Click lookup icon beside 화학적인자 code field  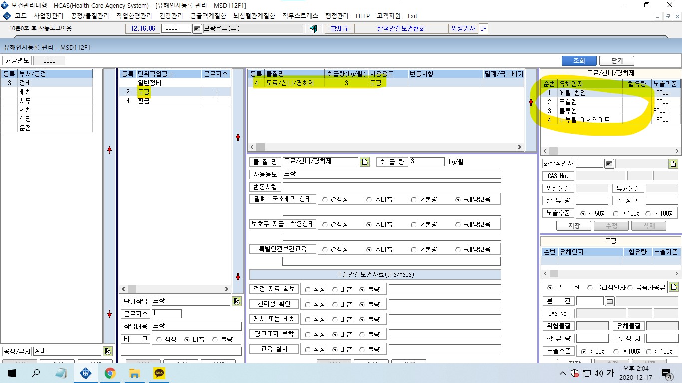tap(609, 163)
